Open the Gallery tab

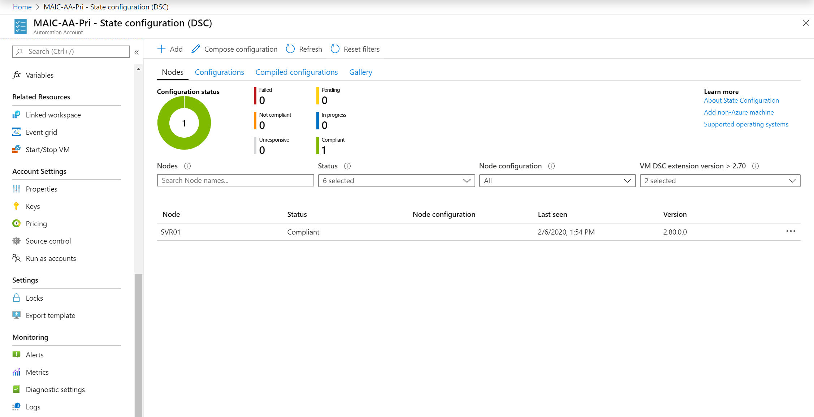[x=360, y=72]
